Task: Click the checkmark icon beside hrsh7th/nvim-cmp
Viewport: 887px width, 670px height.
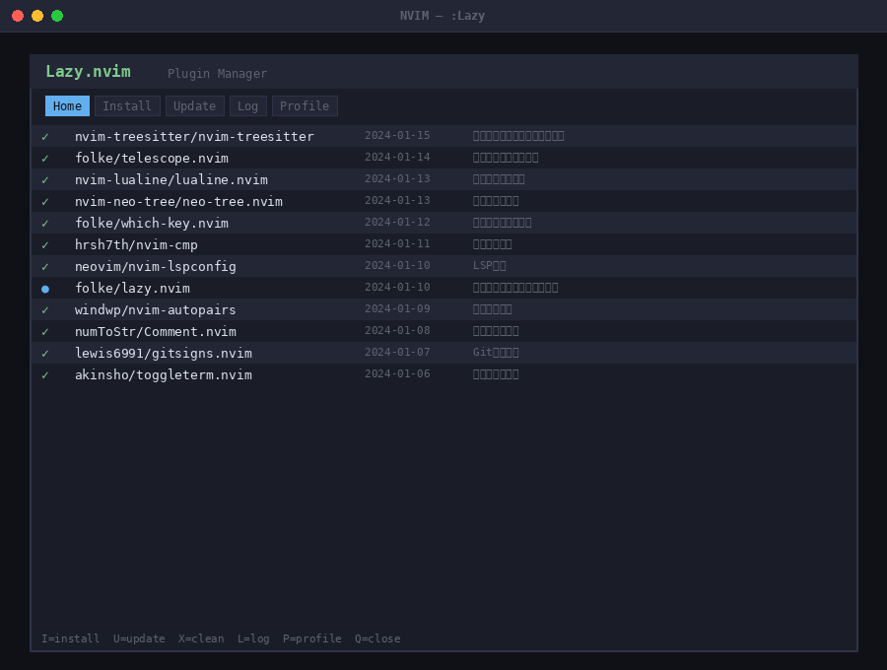Action: tap(45, 244)
